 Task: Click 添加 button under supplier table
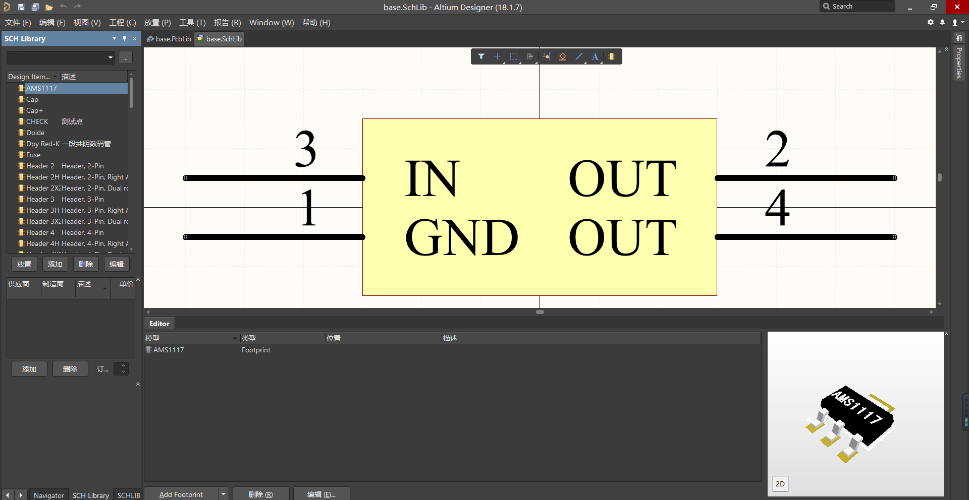[x=29, y=369]
